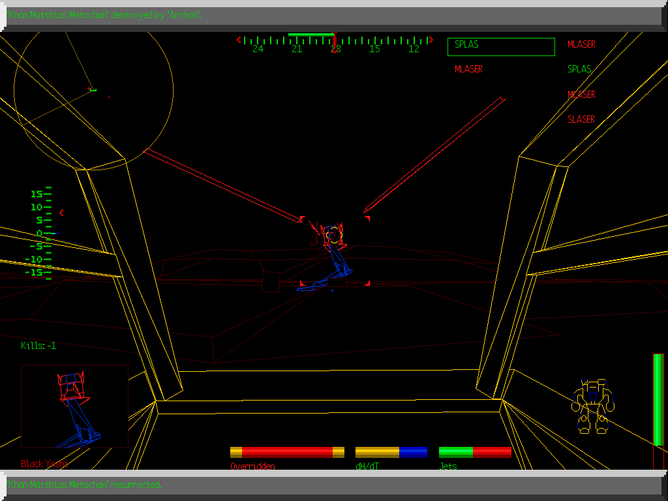Click the mech damage diagram at bottom right
Viewport: 668px width, 501px height.
(x=592, y=404)
